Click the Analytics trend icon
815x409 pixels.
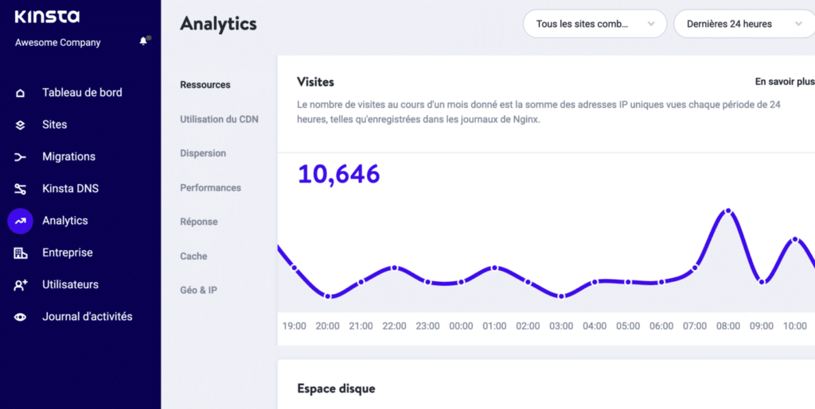(x=21, y=221)
